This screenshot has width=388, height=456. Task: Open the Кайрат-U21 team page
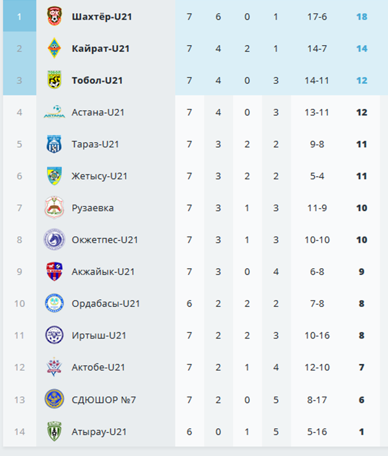[x=101, y=49]
